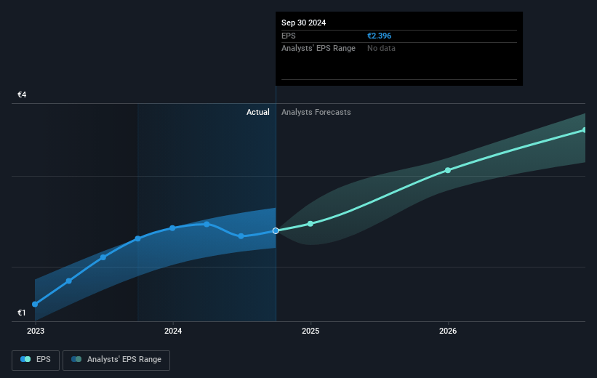
Task: Click the Analysts Forecasts section label
Action: point(316,112)
